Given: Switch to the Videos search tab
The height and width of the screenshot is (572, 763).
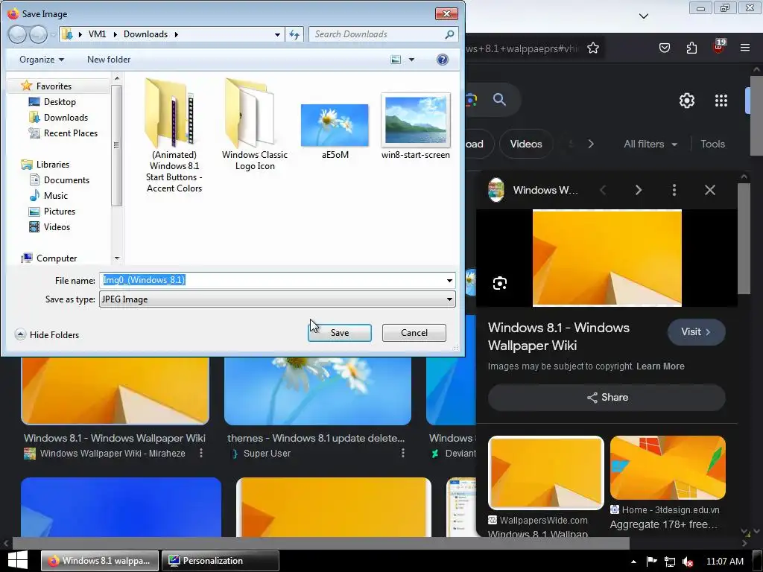Looking at the screenshot, I should [x=525, y=144].
